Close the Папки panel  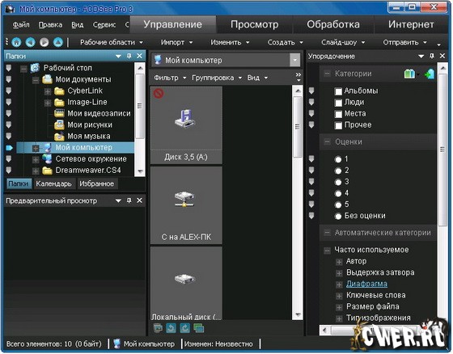tap(139, 56)
